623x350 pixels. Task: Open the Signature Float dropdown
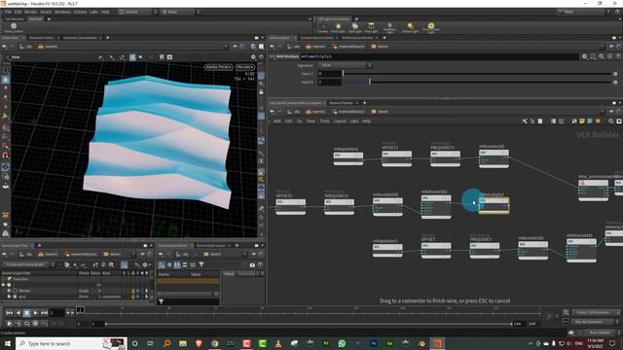click(x=345, y=65)
